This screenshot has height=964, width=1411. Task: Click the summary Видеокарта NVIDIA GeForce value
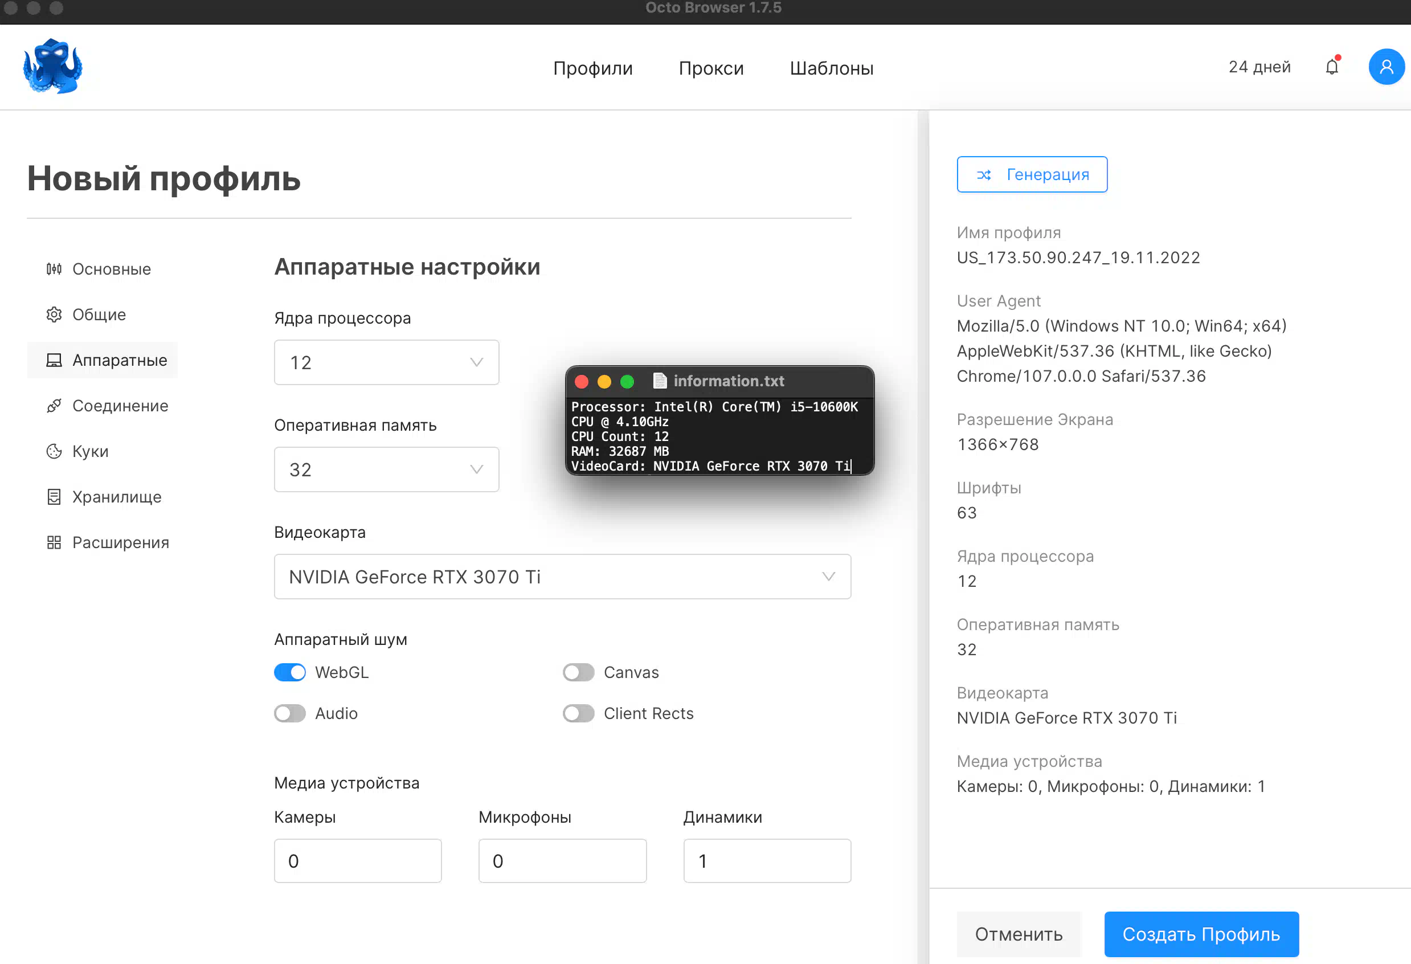click(x=1067, y=717)
